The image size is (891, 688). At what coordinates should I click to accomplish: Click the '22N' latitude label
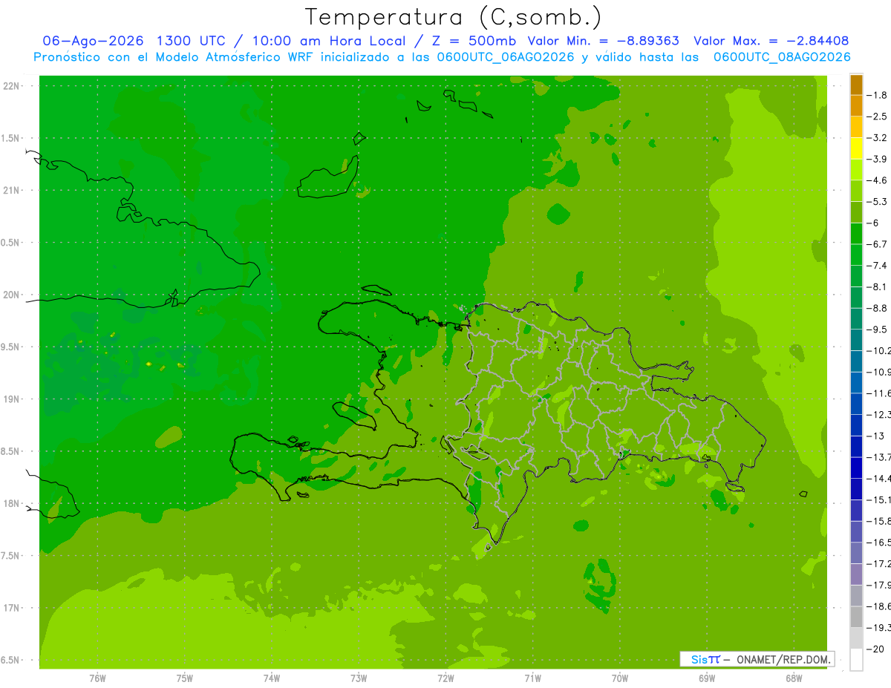click(x=12, y=86)
